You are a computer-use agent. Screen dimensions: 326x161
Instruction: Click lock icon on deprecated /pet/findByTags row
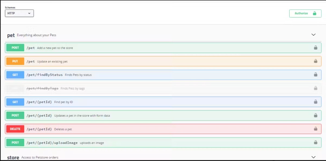[315, 88]
